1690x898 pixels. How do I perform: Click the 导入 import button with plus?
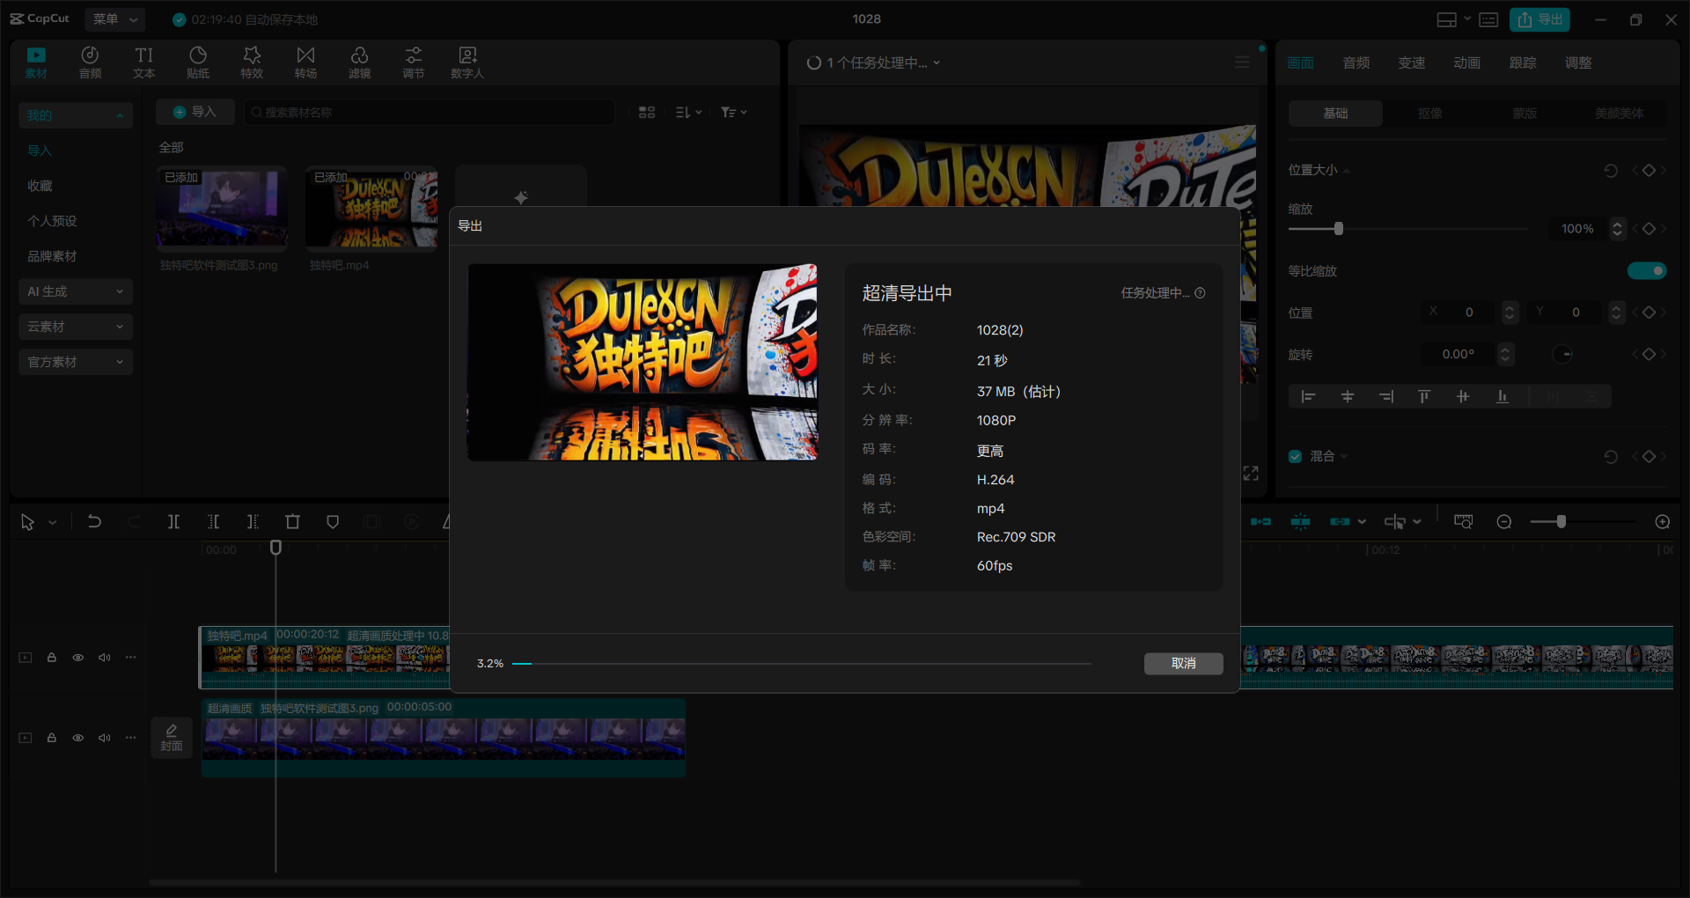[x=195, y=112]
